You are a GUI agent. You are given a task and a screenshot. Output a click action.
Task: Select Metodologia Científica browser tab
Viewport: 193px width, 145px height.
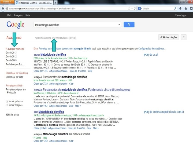tap(34, 3)
